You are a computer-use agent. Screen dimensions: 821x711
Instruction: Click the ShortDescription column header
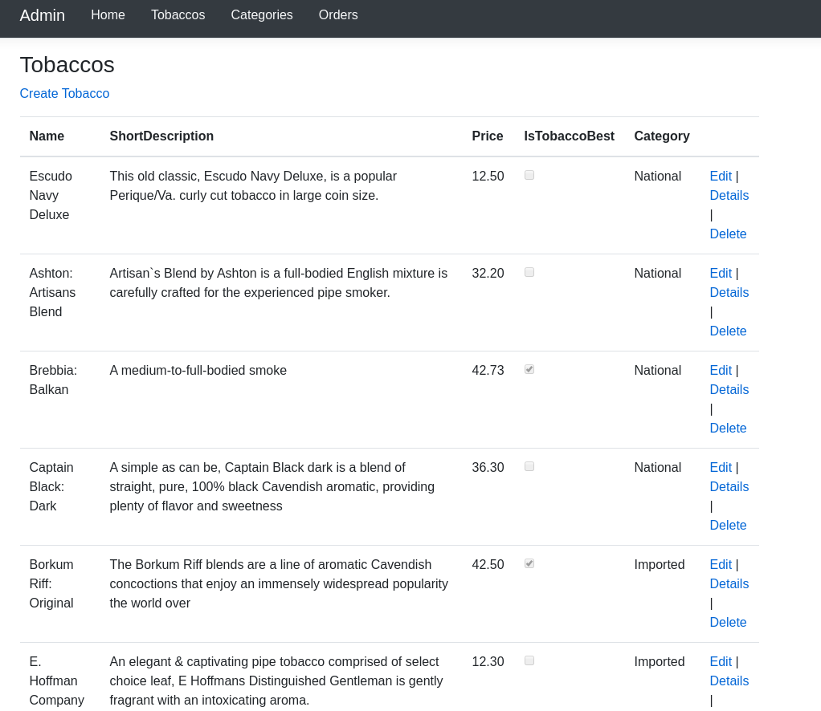tap(161, 136)
